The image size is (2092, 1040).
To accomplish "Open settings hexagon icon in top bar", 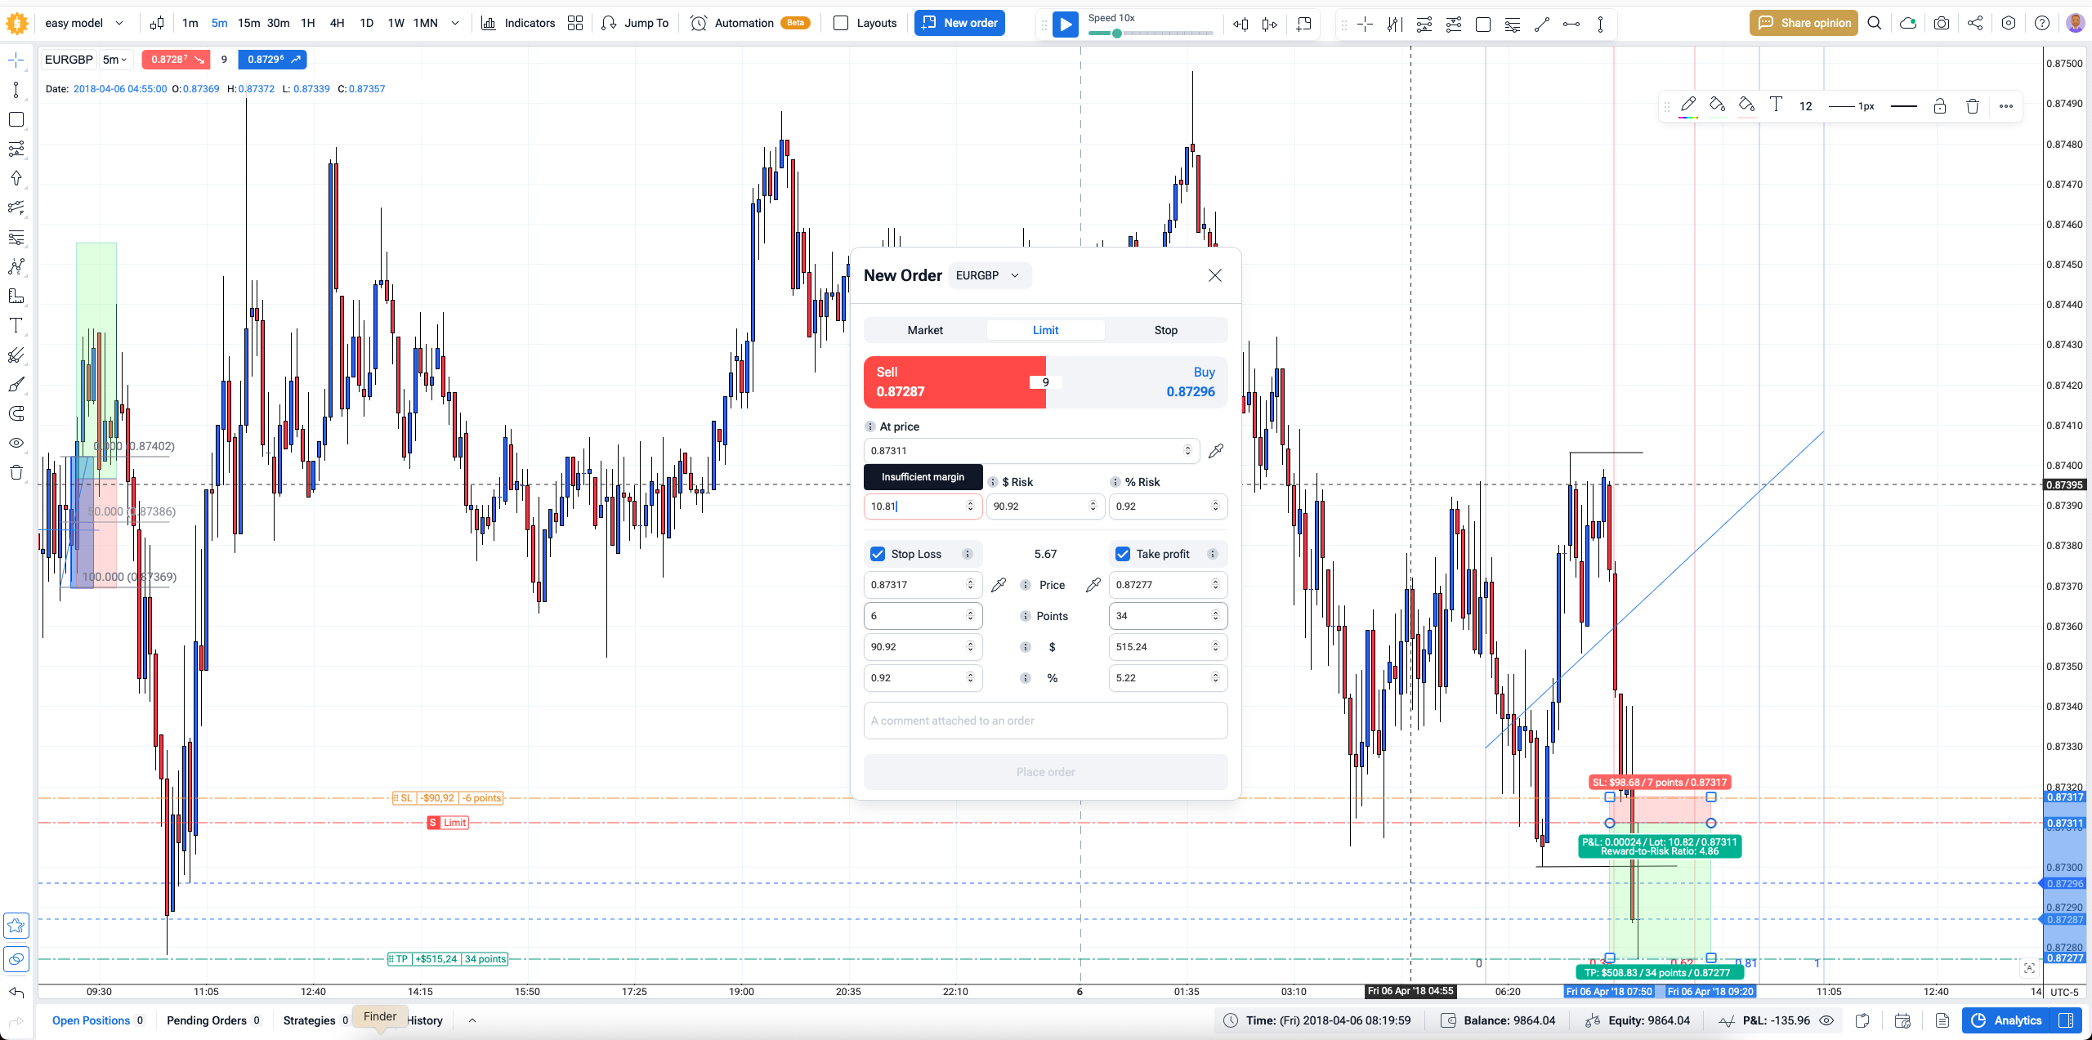I will coord(2009,23).
